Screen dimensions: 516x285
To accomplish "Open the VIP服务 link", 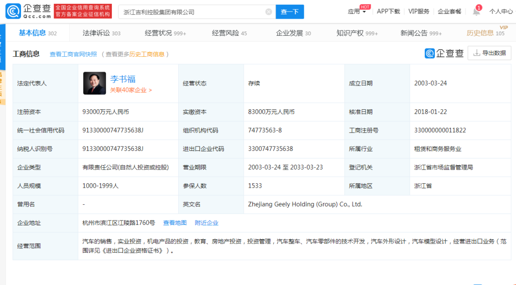I will 419,11.
